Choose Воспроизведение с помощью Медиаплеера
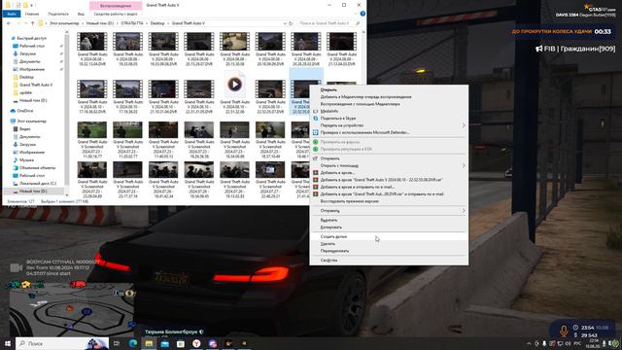Screen dimensions: 622x350 click(389, 104)
